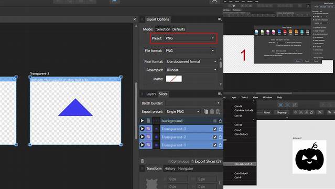This screenshot has width=335, height=189.
Task: Click Export Slices (3) button
Action: click(x=206, y=161)
